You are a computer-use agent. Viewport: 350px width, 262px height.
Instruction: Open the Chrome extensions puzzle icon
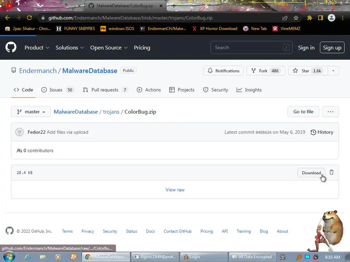tap(309, 18)
